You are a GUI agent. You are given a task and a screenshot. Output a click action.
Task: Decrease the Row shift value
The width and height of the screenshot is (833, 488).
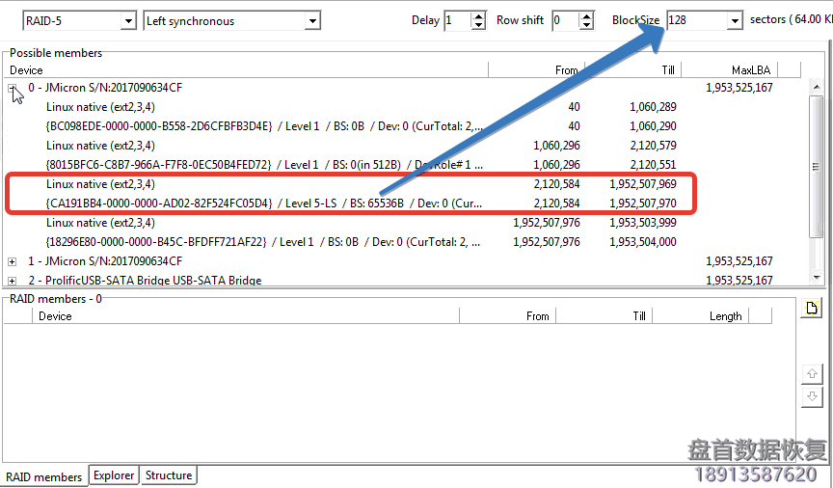(x=586, y=25)
